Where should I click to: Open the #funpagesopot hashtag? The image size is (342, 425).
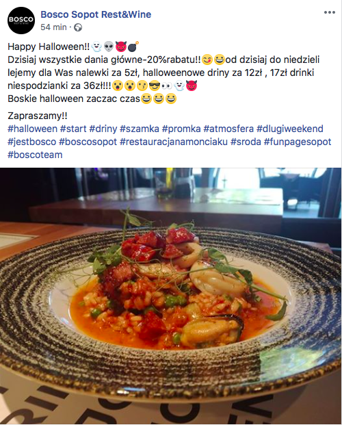click(298, 142)
